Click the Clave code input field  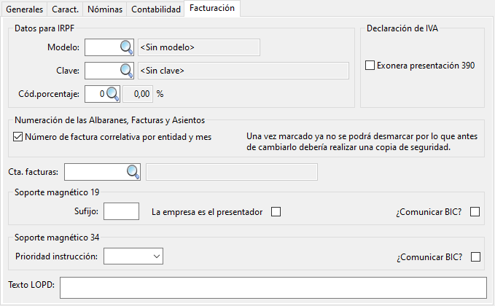click(x=101, y=71)
